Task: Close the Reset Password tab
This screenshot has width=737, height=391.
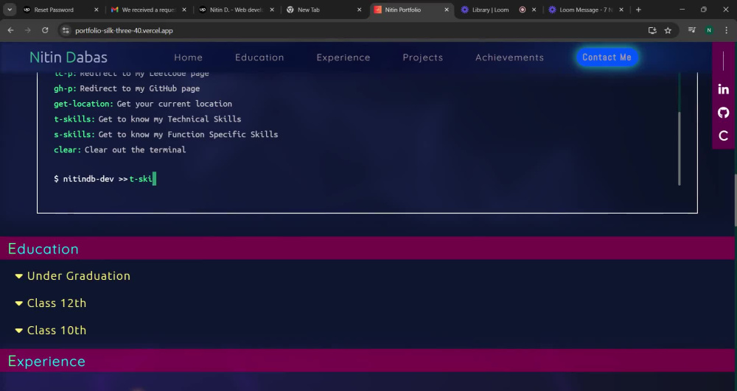Action: click(97, 10)
